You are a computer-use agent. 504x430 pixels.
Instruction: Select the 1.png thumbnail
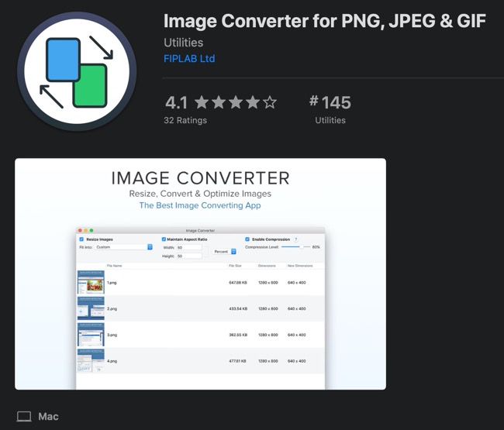[91, 282]
